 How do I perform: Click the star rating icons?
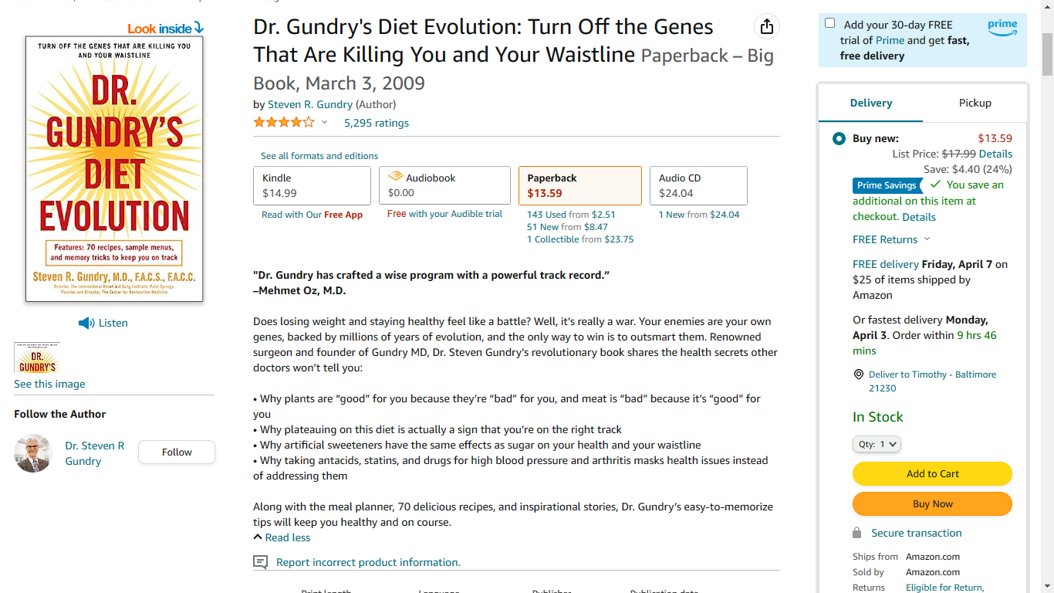tap(284, 122)
